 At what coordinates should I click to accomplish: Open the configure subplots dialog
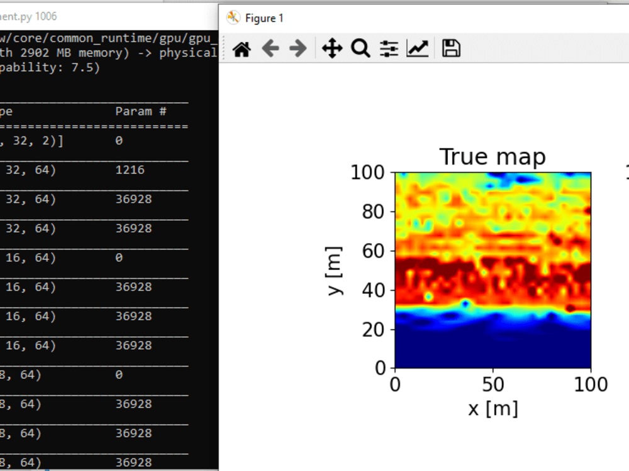coord(389,47)
